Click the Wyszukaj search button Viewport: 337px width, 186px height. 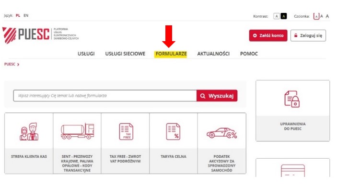tap(217, 96)
